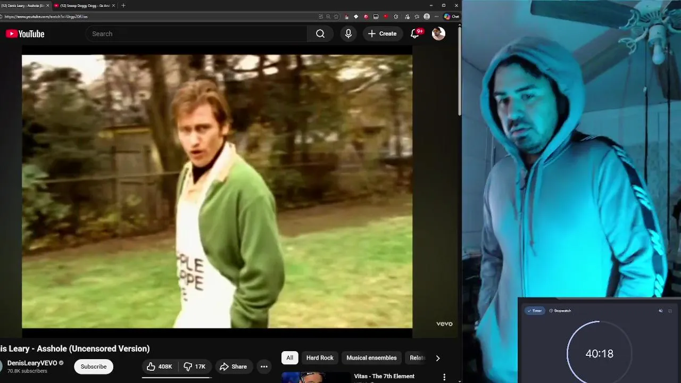Viewport: 681px width, 383px height.
Task: Open the Copilot Chat button
Action: tap(452, 16)
